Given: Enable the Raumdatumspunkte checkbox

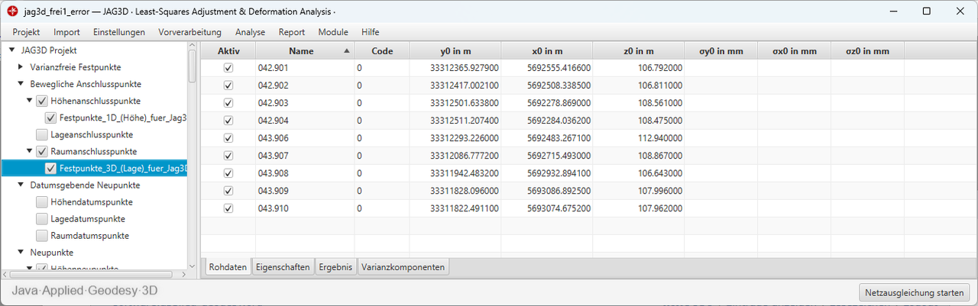Looking at the screenshot, I should pyautogui.click(x=42, y=235).
